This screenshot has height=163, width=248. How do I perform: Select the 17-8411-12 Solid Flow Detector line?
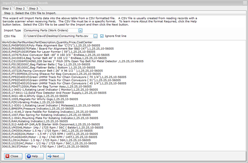click(x=54, y=93)
